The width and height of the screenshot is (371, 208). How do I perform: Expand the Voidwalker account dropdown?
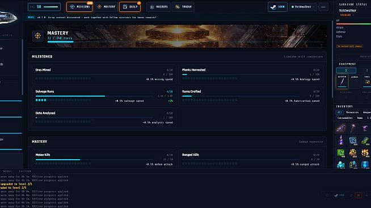click(303, 7)
